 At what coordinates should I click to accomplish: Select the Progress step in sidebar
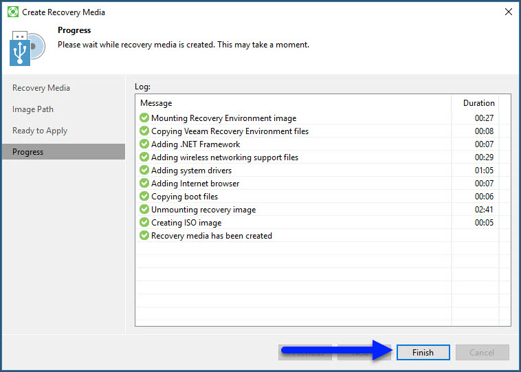click(x=28, y=152)
